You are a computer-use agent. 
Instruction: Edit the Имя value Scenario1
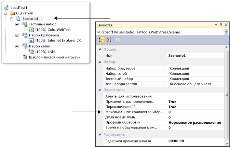click(196, 55)
